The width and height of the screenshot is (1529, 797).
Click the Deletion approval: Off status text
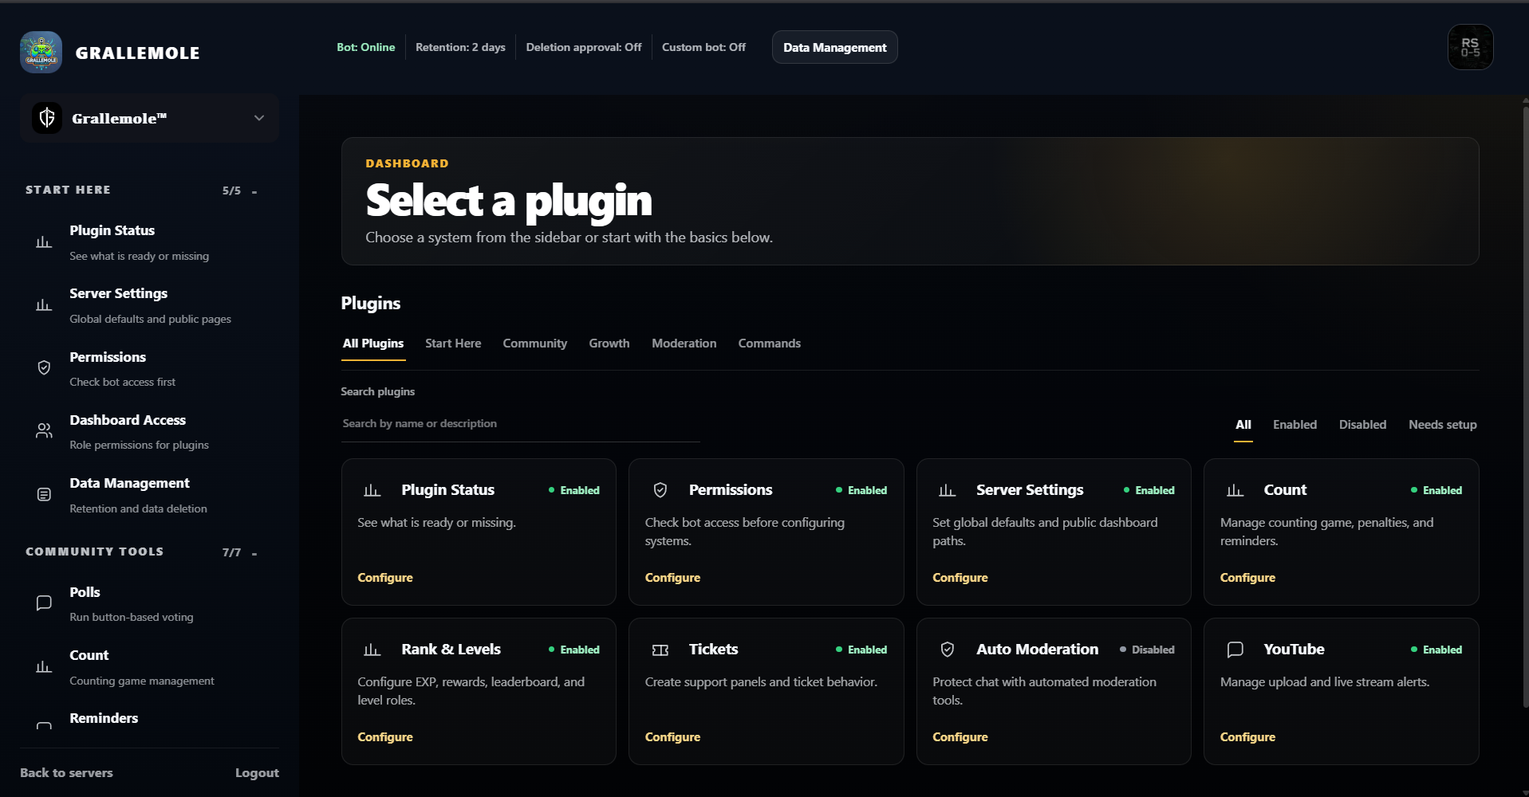(x=583, y=47)
